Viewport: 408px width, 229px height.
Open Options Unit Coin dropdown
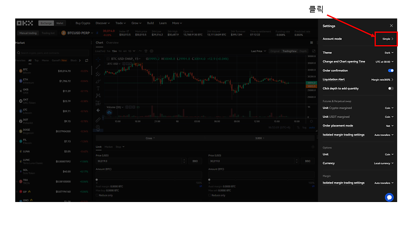(389, 154)
